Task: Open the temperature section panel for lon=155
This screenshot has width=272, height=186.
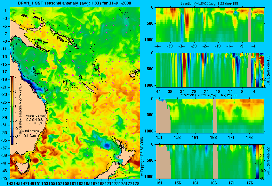Action: click(x=210, y=24)
